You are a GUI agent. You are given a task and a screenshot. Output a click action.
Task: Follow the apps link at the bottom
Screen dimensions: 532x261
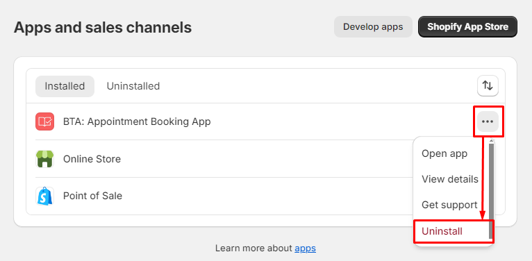click(305, 248)
